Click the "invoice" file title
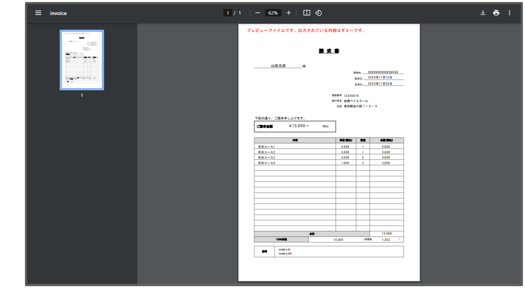 click(58, 13)
